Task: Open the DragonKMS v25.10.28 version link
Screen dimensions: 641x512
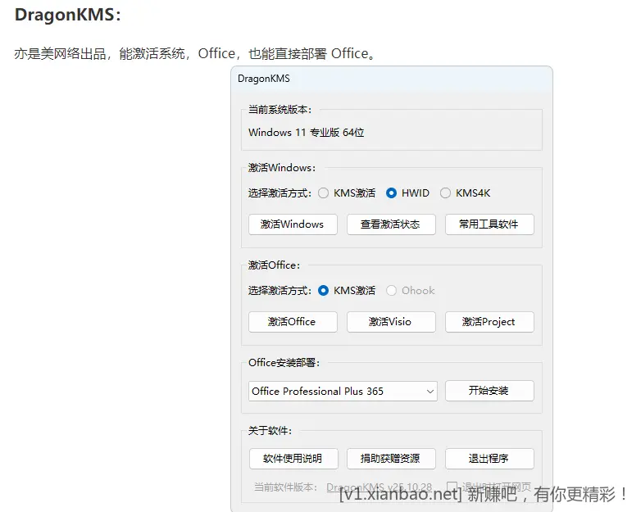Action: [379, 487]
